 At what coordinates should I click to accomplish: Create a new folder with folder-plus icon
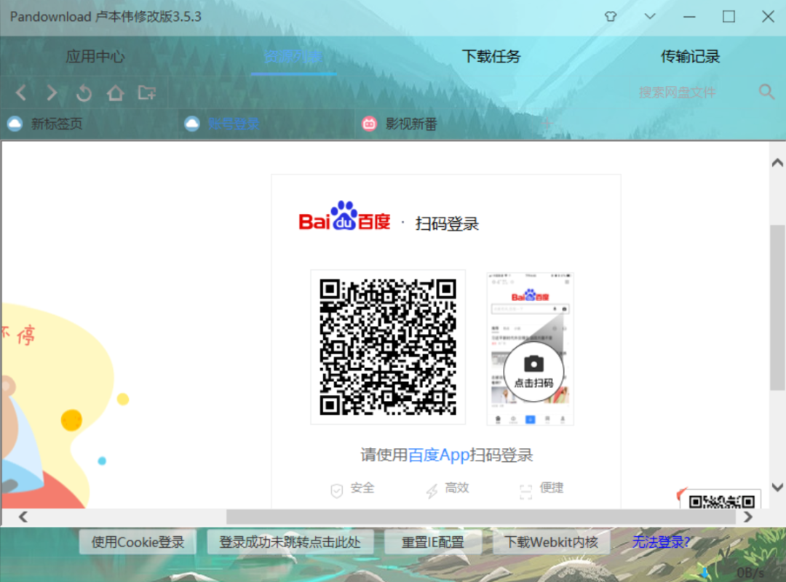tap(147, 92)
